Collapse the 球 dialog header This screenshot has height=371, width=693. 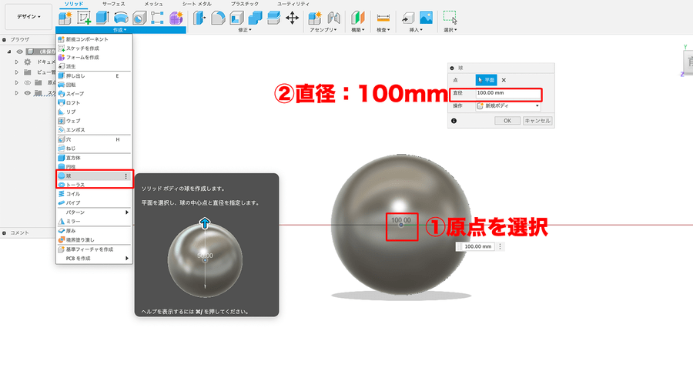(x=452, y=68)
